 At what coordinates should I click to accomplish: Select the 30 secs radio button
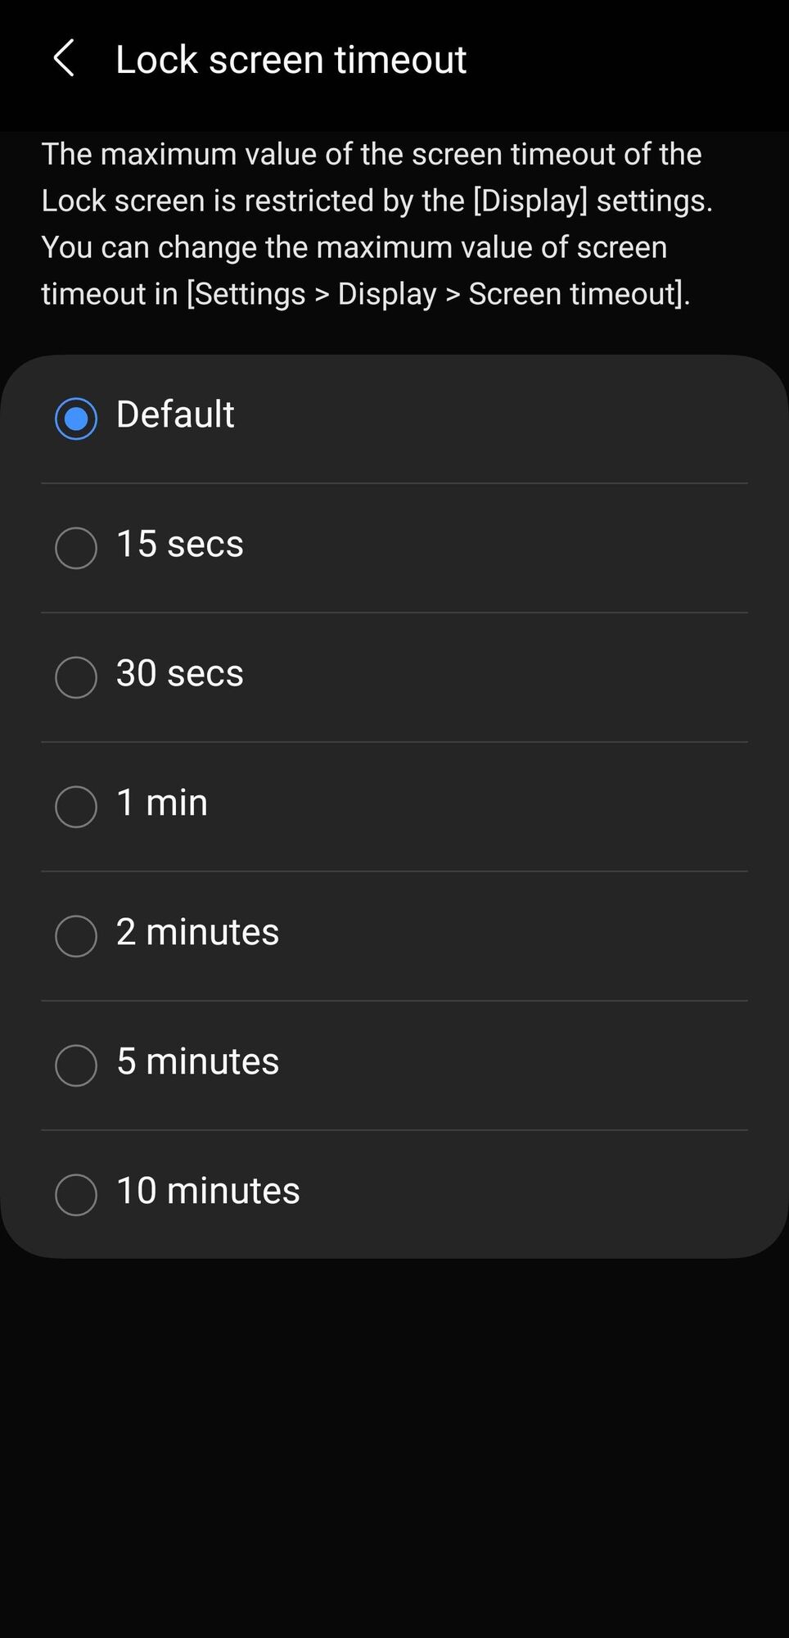pyautogui.click(x=76, y=677)
